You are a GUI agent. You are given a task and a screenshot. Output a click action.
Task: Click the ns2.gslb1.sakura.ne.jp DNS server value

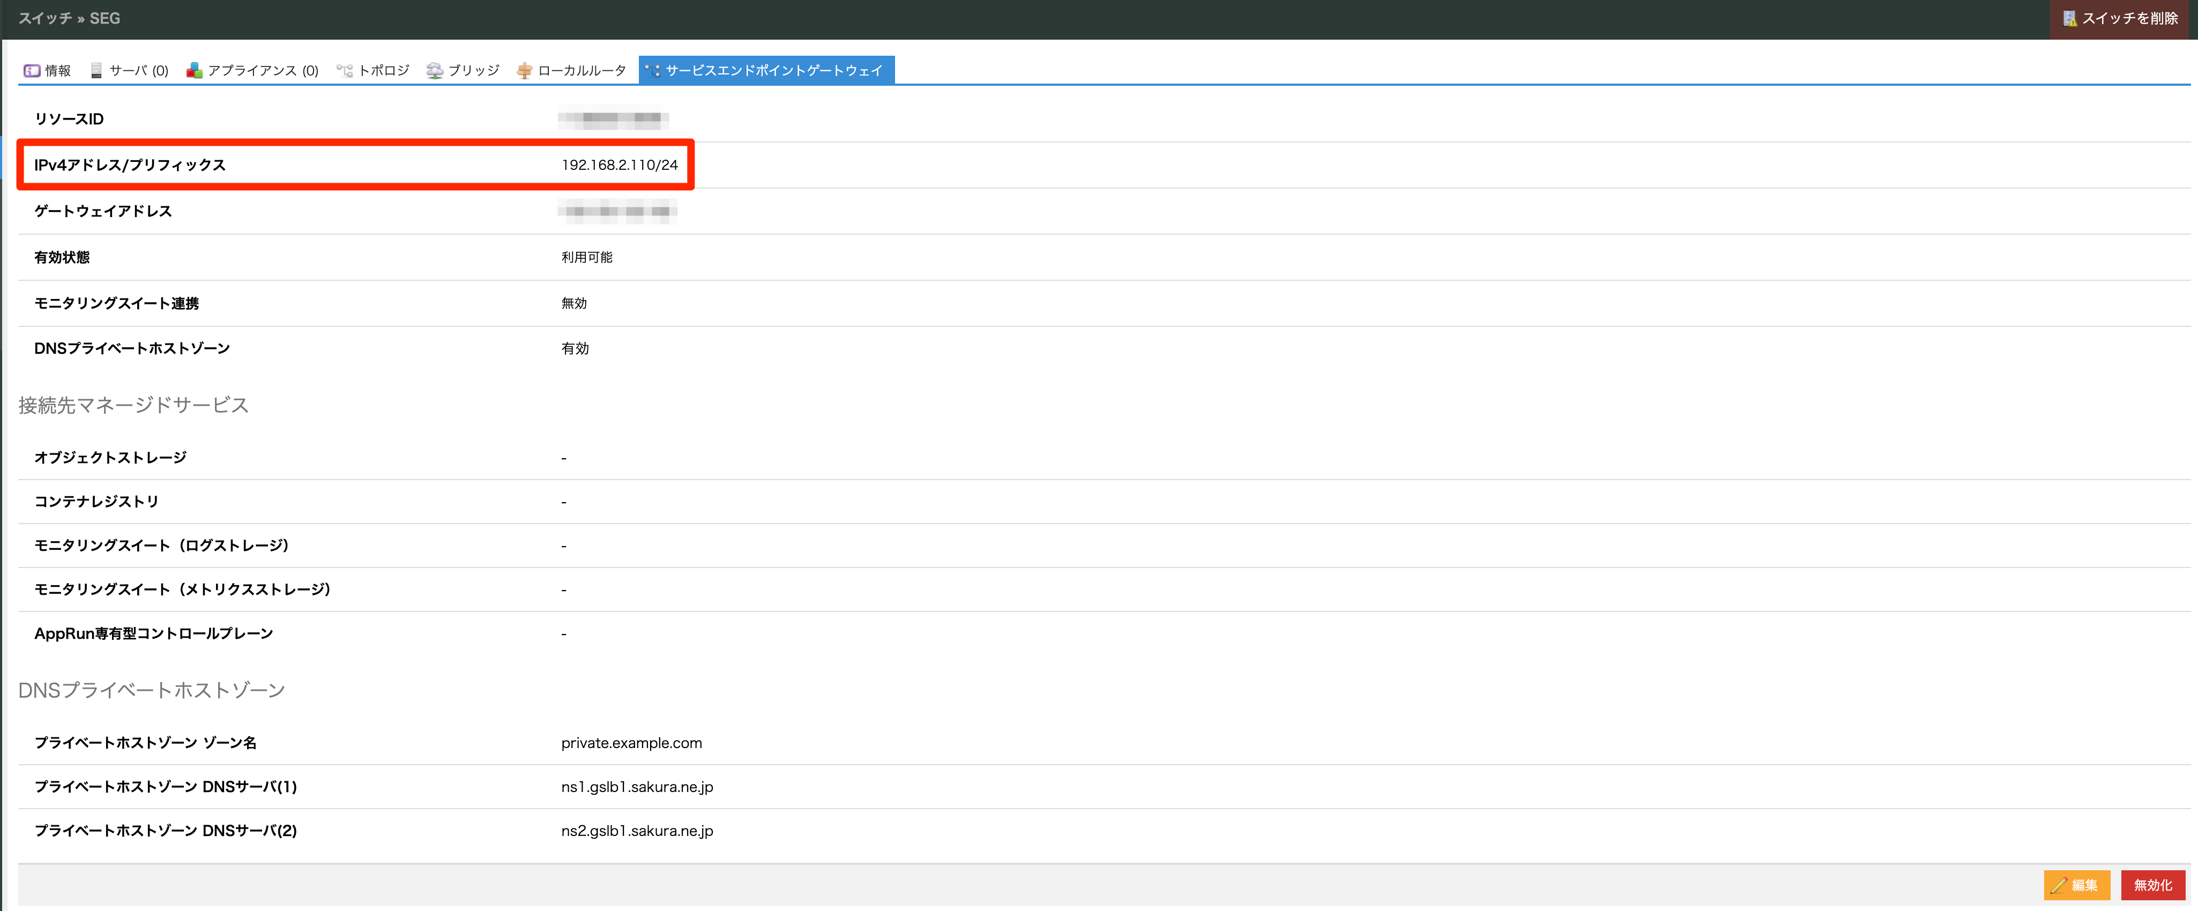pos(637,831)
